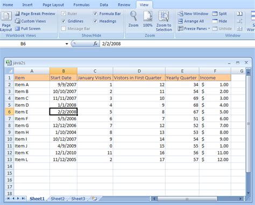The width and height of the screenshot is (255, 205).
Task: Select Income cell showing $ 11.00
Action: 215,152
